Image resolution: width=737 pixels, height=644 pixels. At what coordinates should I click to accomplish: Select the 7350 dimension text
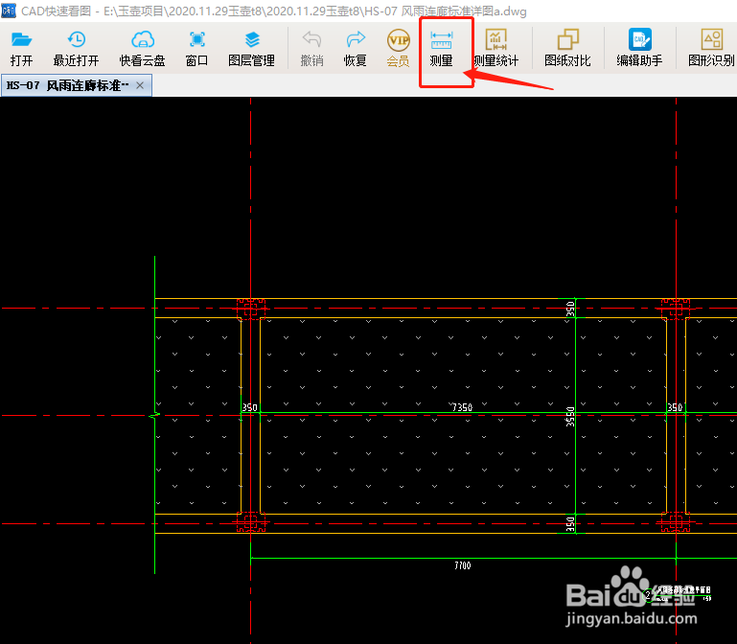[462, 407]
